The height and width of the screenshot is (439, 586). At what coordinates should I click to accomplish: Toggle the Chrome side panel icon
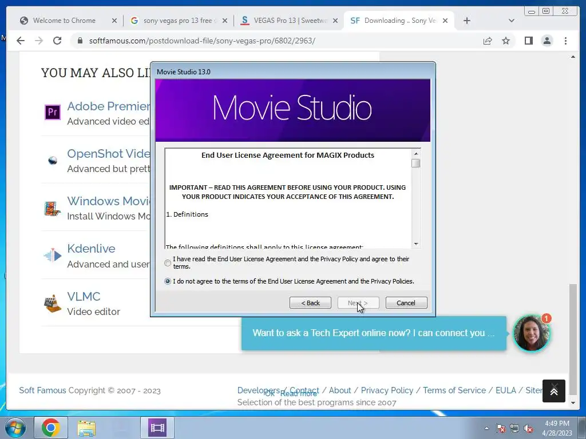point(528,41)
